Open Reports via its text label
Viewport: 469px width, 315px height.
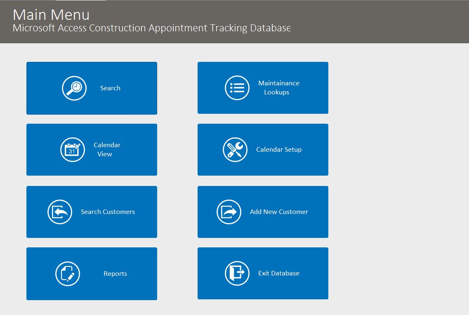click(115, 274)
